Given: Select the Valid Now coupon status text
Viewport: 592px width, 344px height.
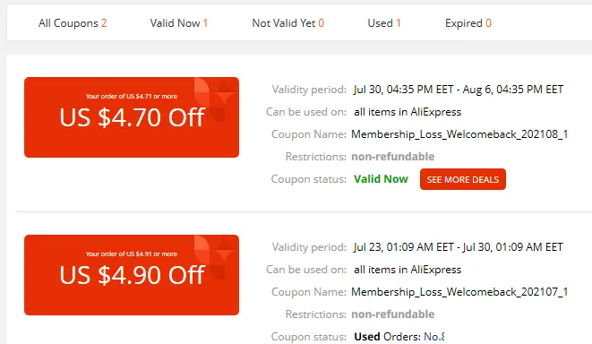Looking at the screenshot, I should click(x=381, y=179).
